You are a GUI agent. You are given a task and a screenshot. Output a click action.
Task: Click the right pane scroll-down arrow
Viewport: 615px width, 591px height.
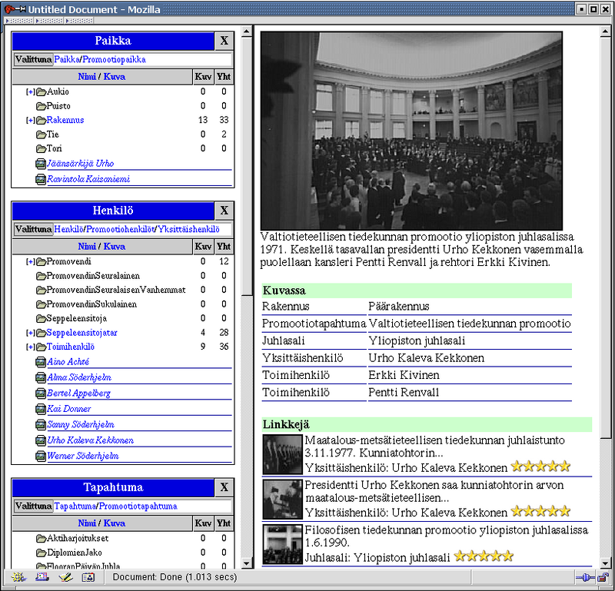(606, 563)
